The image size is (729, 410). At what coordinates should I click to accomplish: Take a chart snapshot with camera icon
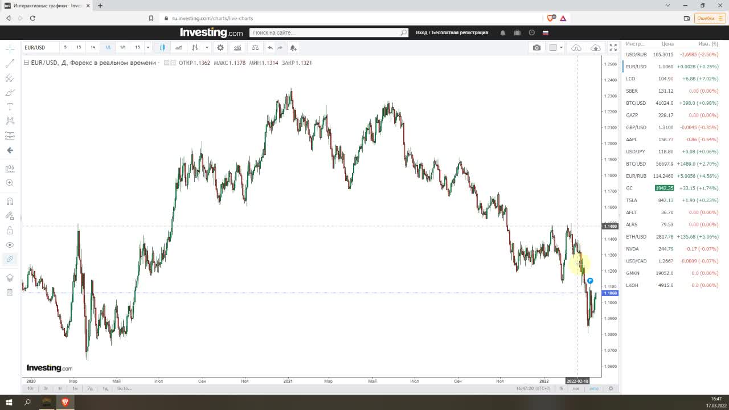[536, 47]
